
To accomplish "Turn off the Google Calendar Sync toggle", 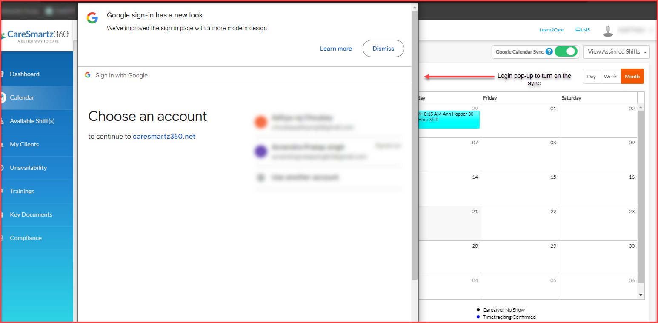I will point(566,51).
